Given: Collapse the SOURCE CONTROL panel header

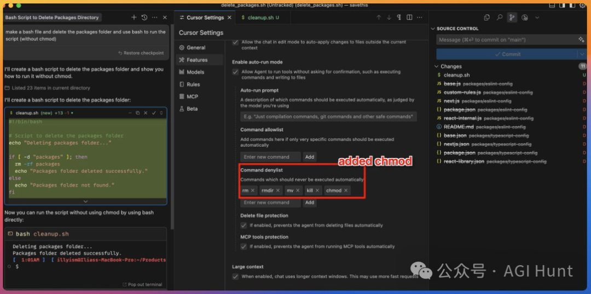Looking at the screenshot, I should pos(433,28).
